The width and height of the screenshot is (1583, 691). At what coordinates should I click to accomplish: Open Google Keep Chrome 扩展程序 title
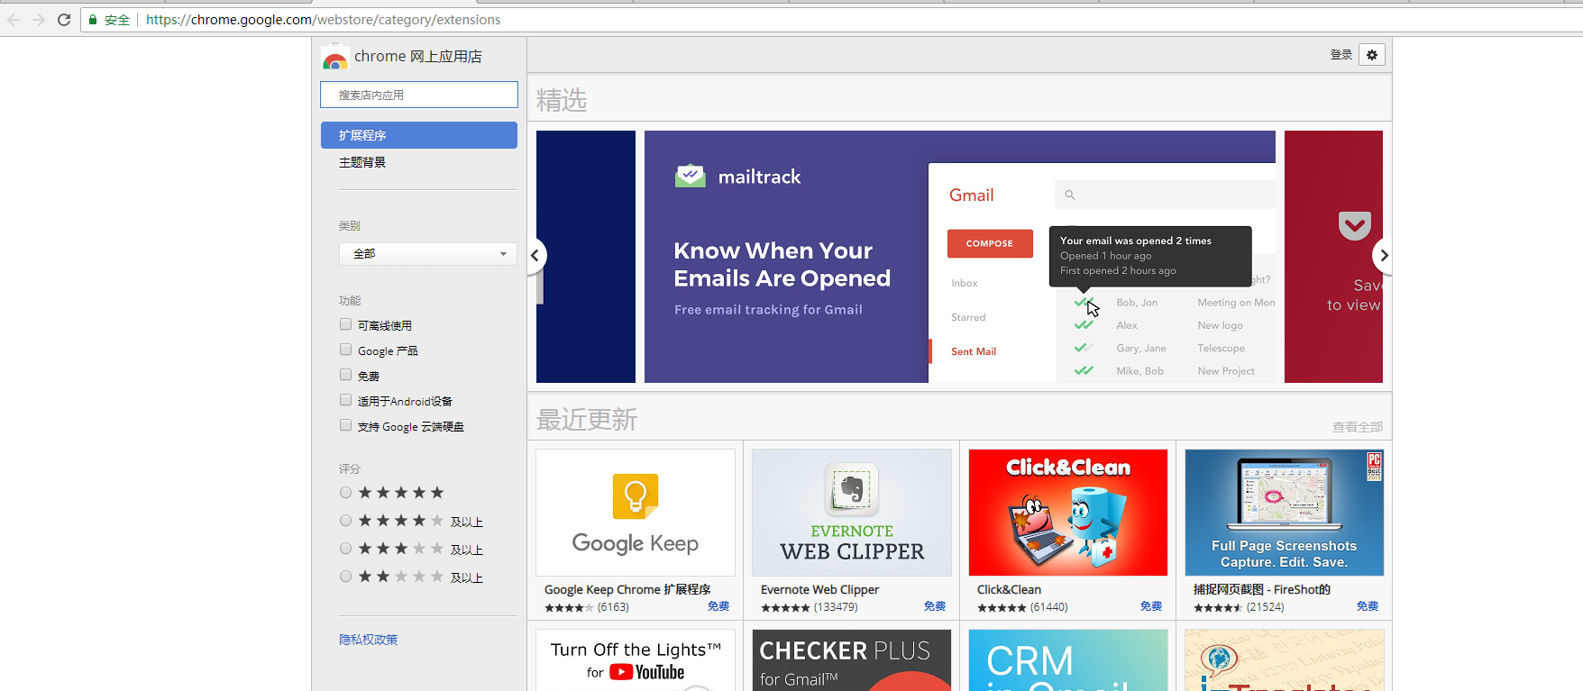627,590
